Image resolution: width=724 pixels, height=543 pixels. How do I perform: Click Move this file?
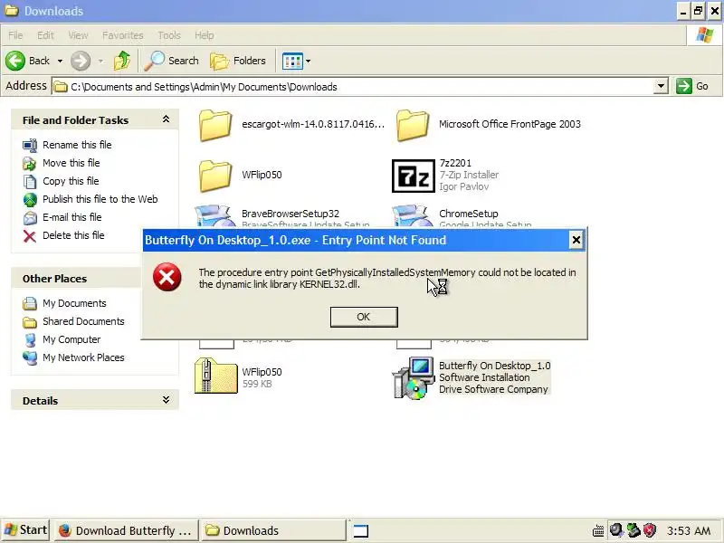71,163
